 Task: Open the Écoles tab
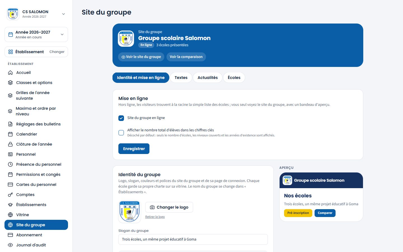coord(234,78)
